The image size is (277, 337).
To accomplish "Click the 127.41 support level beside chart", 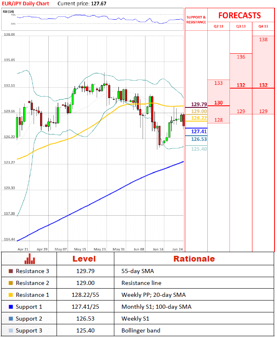I will (x=199, y=132).
